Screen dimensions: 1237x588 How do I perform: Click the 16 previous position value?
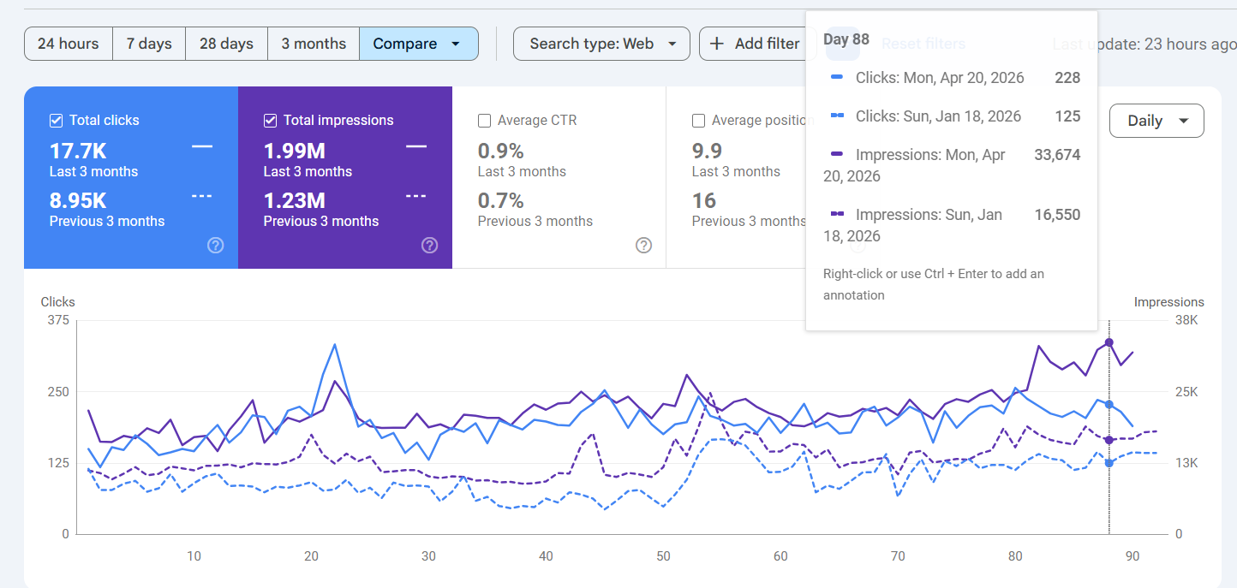[x=704, y=201]
